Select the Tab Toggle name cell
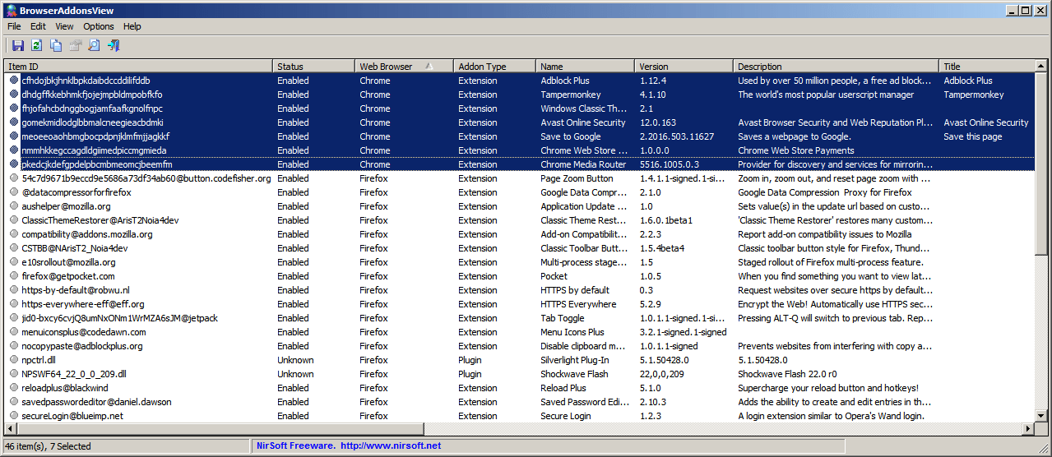The image size is (1052, 457). [x=563, y=318]
